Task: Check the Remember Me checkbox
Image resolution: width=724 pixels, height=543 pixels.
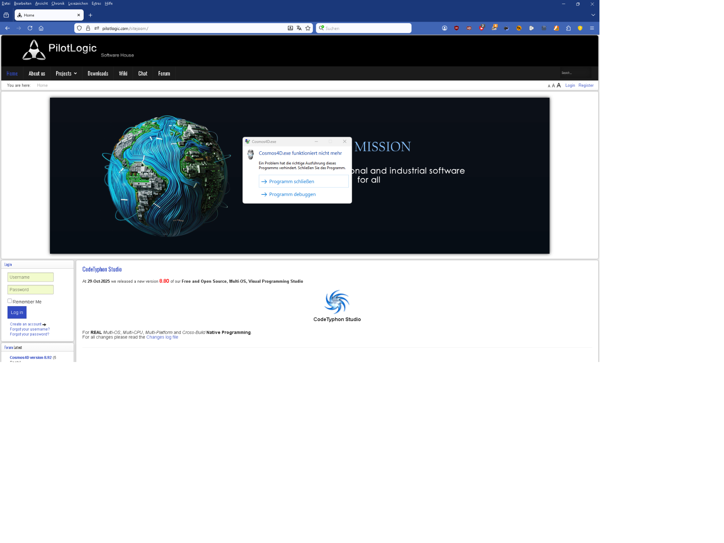Action: click(10, 301)
